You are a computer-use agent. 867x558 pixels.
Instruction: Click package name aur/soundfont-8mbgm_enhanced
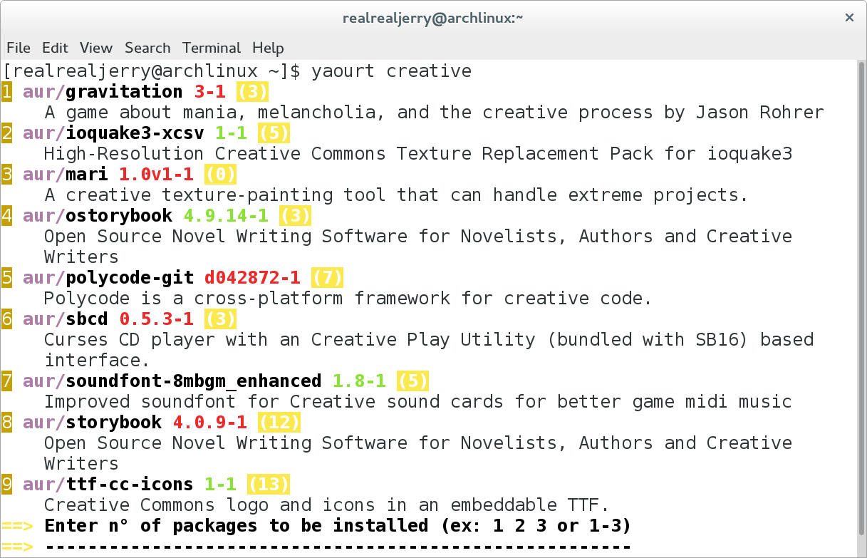pos(172,381)
